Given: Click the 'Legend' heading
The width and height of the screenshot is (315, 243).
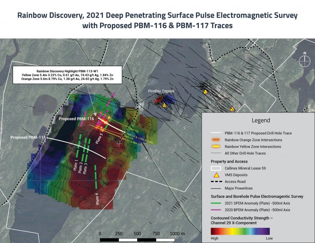Looking at the screenshot, I should [261, 120].
